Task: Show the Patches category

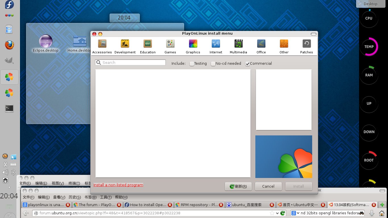Action: [x=306, y=47]
